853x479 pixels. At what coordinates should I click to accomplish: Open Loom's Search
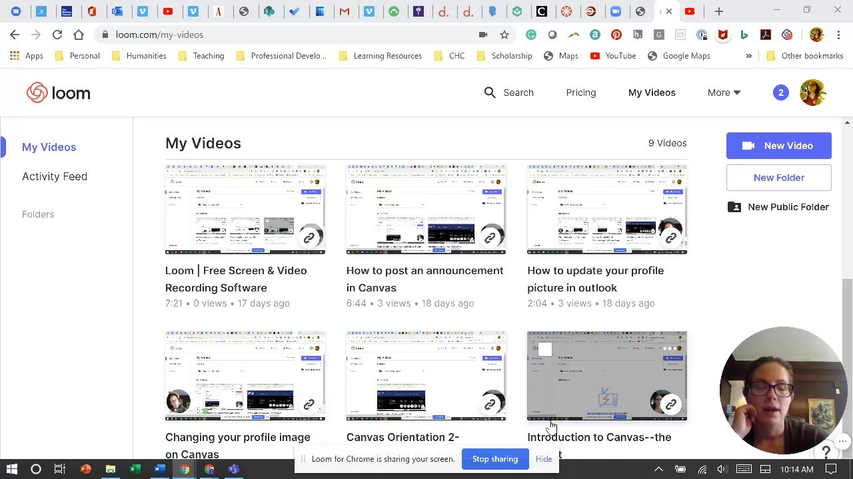508,92
